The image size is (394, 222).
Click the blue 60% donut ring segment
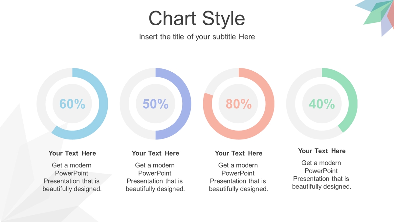[103, 104]
